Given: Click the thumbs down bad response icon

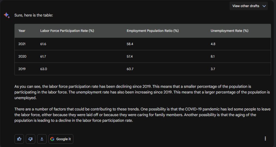Looking at the screenshot, I should pos(30,139).
